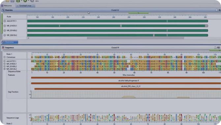Image resolution: width=221 pixels, height=125 pixels.
Task: Click the alcohol_DH_class_I_II_IV feature bar
Action: [128, 89]
